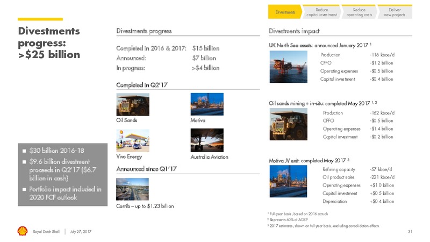The height and width of the screenshot is (242, 430).
Task: Click the UK North Sea '-$0.4 billion' capital investment value
Action: (x=382, y=79)
